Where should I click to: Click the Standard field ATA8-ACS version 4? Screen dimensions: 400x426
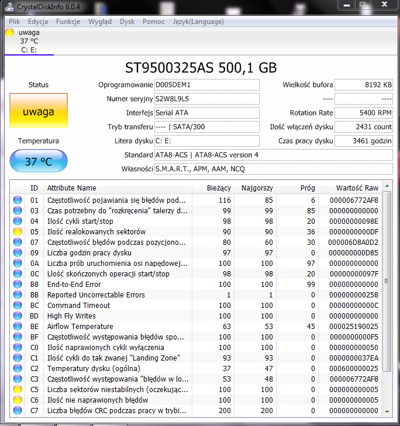(x=274, y=155)
